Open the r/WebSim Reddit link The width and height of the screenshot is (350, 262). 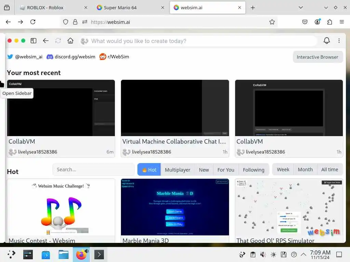114,57
